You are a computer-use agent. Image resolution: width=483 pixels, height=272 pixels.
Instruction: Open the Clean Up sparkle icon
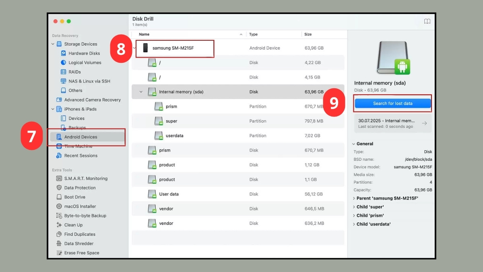tap(59, 225)
